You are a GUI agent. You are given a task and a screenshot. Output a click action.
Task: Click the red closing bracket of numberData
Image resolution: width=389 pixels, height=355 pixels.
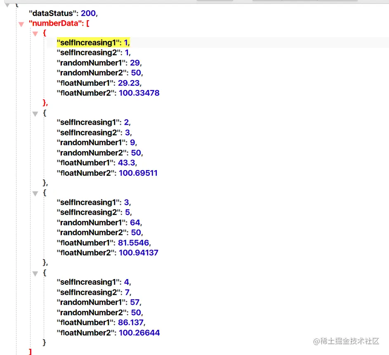pyautogui.click(x=30, y=351)
